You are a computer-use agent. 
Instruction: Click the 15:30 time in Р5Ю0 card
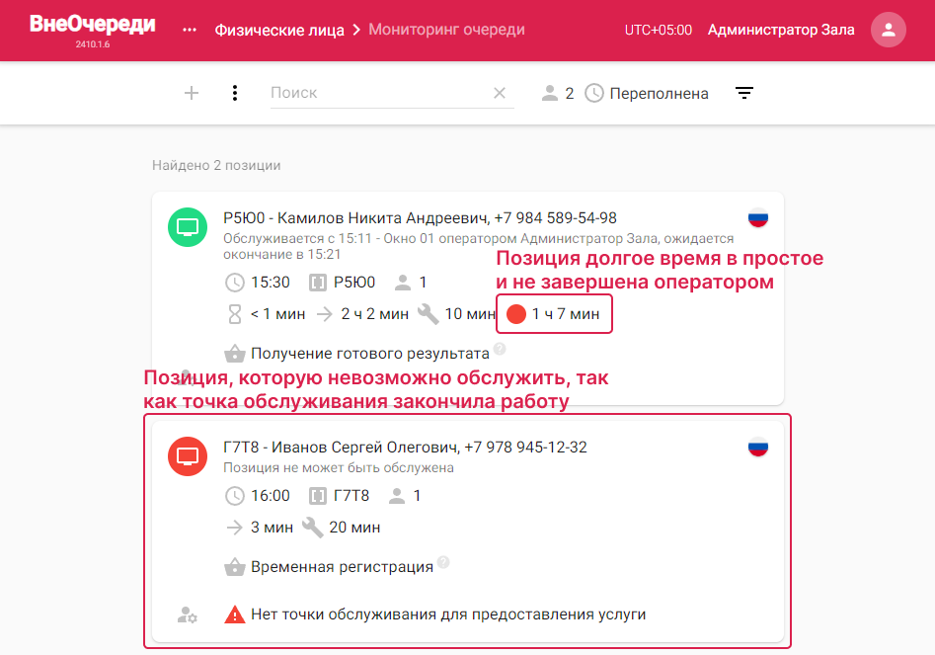coord(271,283)
